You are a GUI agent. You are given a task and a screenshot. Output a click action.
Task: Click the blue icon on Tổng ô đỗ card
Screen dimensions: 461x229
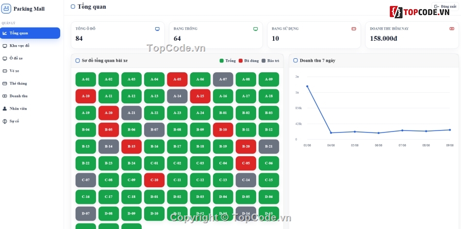click(x=157, y=29)
